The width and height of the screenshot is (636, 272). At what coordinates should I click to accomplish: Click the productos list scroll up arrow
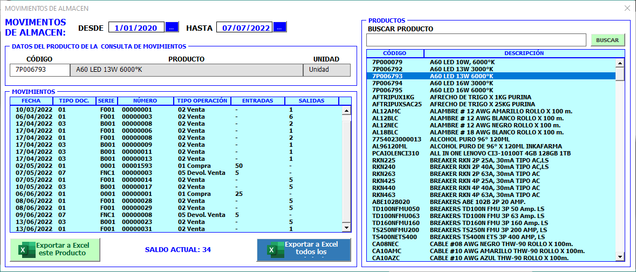pos(620,63)
